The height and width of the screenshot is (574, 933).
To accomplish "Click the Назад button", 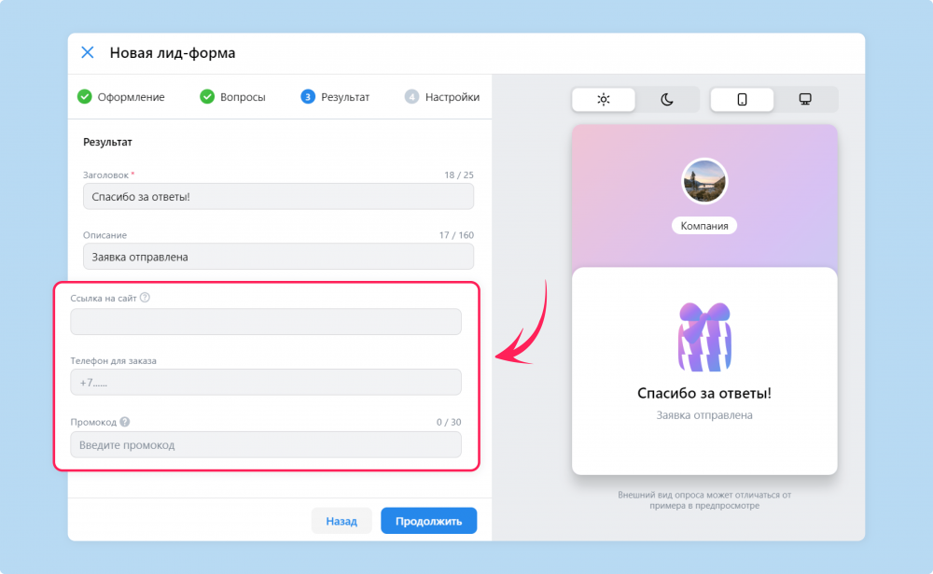I will (x=341, y=521).
